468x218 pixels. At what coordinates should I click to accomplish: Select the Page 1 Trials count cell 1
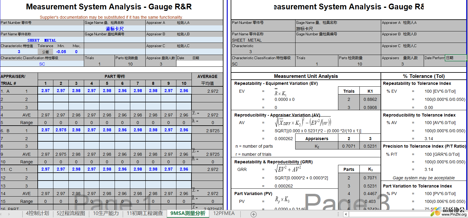(100, 64)
